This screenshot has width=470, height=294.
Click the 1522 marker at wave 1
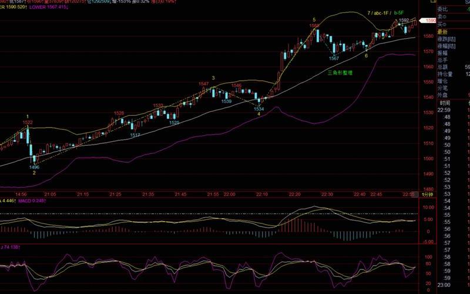(x=28, y=122)
